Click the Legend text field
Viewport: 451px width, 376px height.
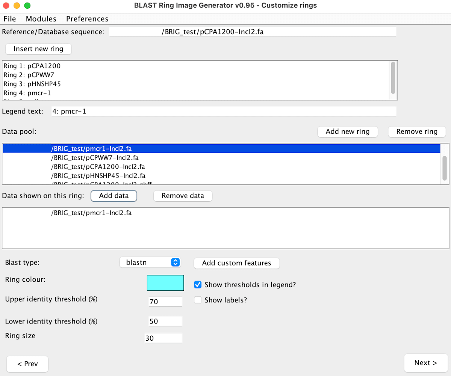click(224, 112)
